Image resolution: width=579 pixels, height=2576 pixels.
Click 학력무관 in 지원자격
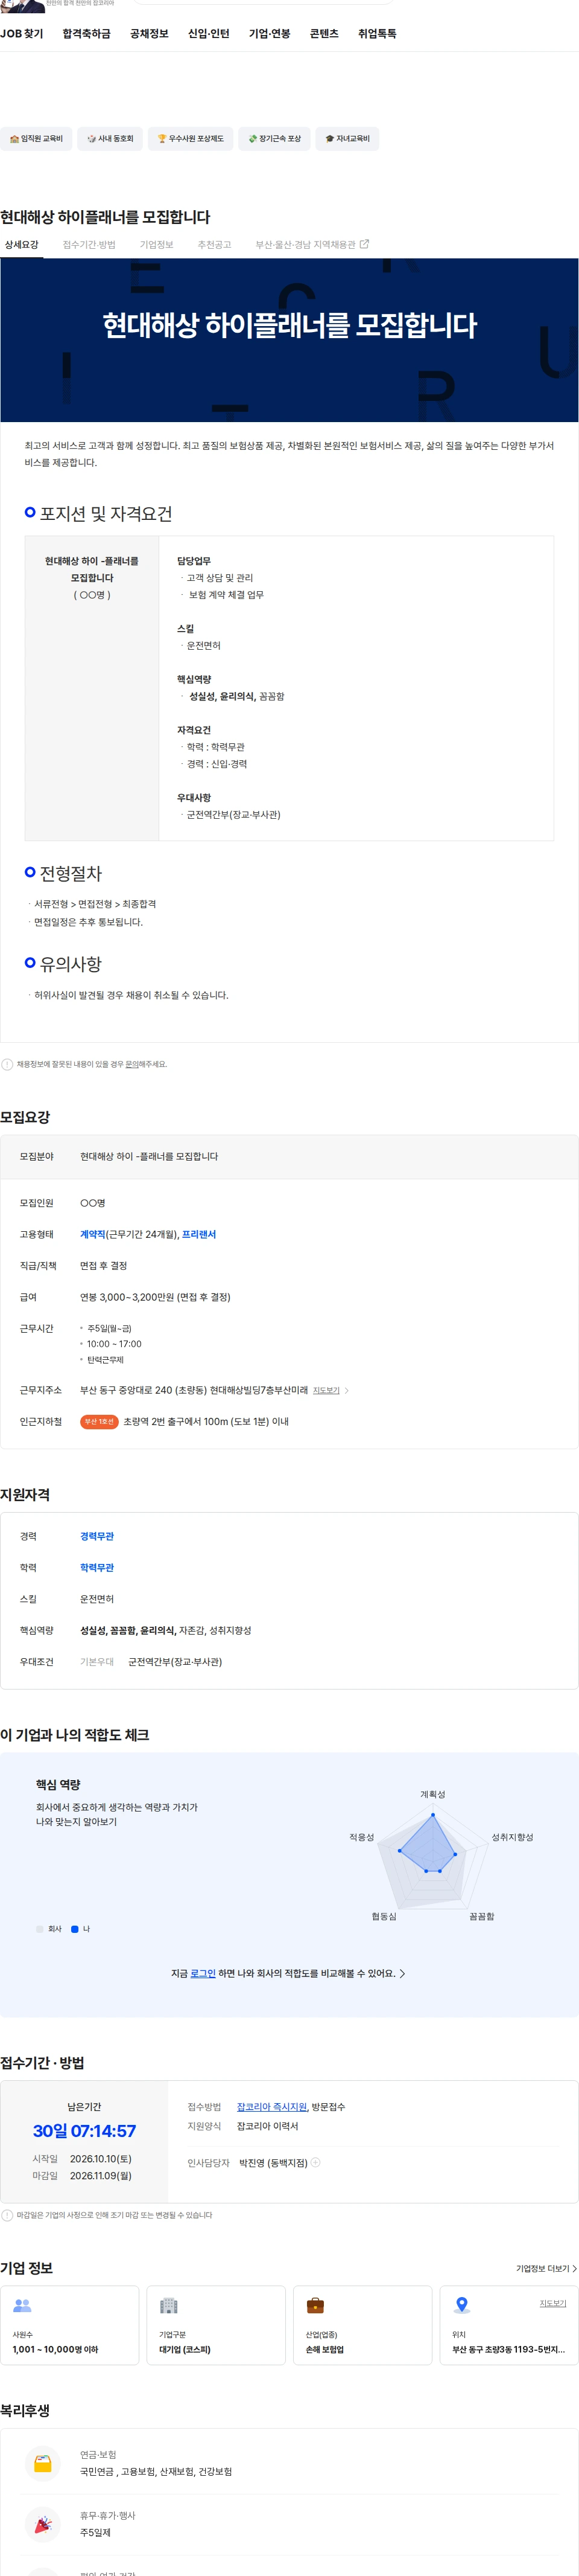click(x=97, y=1568)
